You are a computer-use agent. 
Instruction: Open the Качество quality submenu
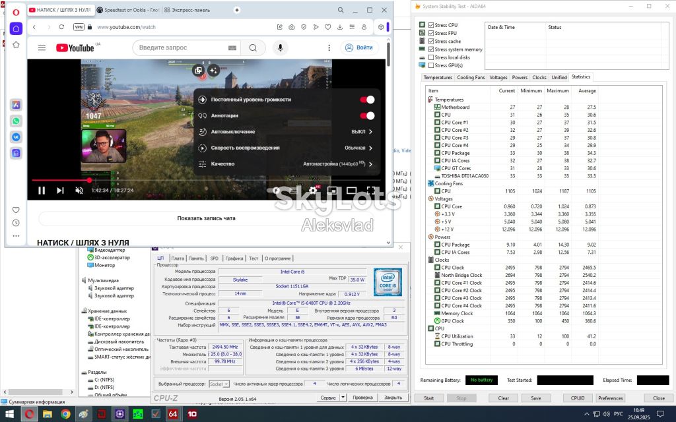[x=285, y=164]
